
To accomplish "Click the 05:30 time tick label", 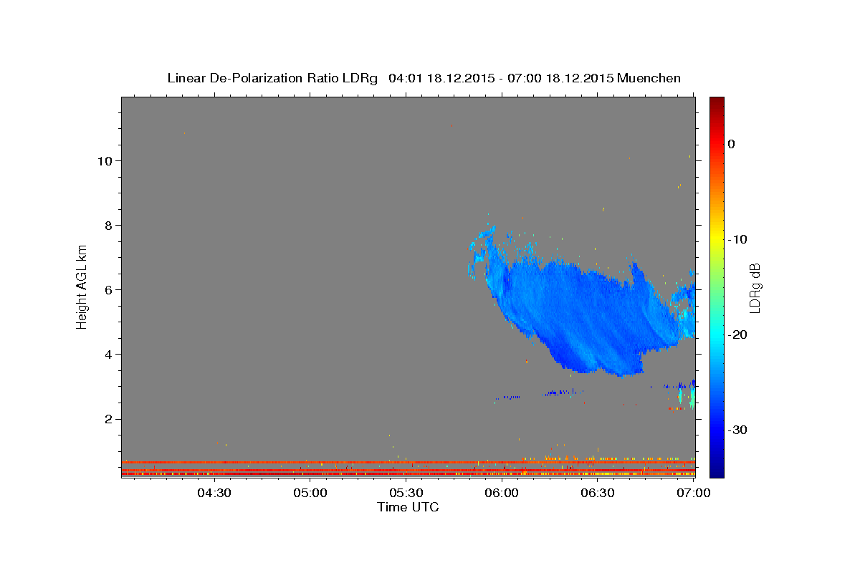I will [x=406, y=493].
